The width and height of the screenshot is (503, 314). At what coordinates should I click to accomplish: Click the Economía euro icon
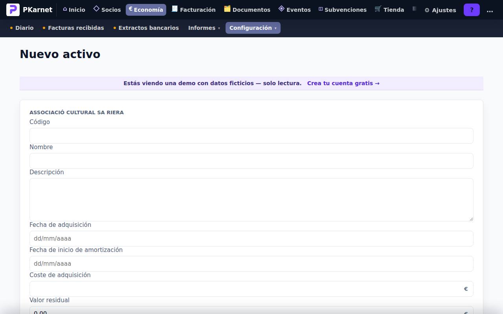coord(130,9)
